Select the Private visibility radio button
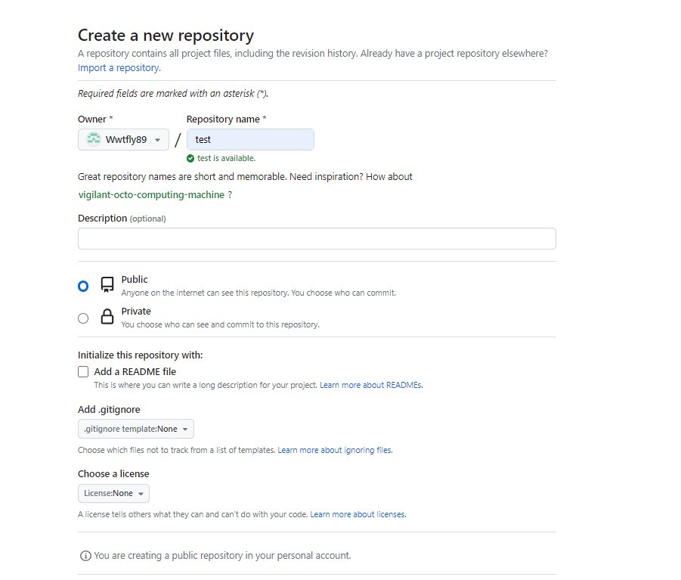The width and height of the screenshot is (681, 580). [x=83, y=318]
